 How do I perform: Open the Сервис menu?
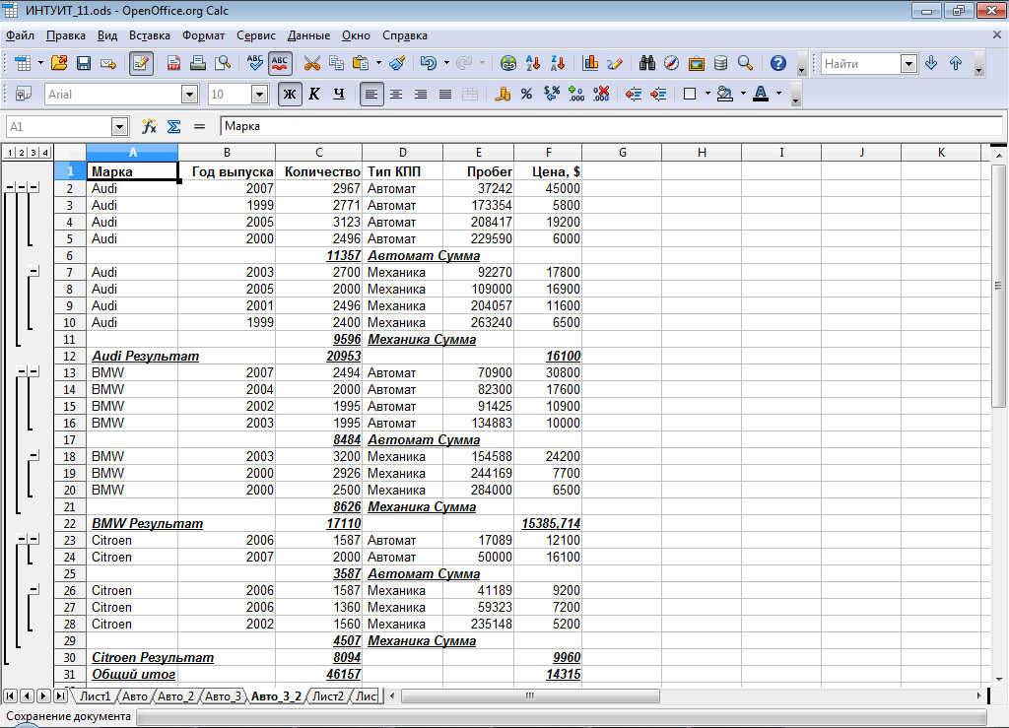click(x=255, y=35)
